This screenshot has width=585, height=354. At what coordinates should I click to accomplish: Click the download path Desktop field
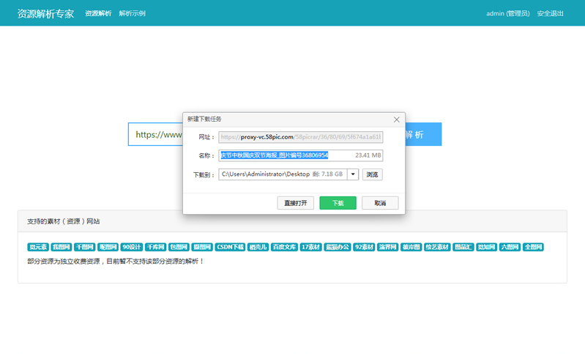282,174
